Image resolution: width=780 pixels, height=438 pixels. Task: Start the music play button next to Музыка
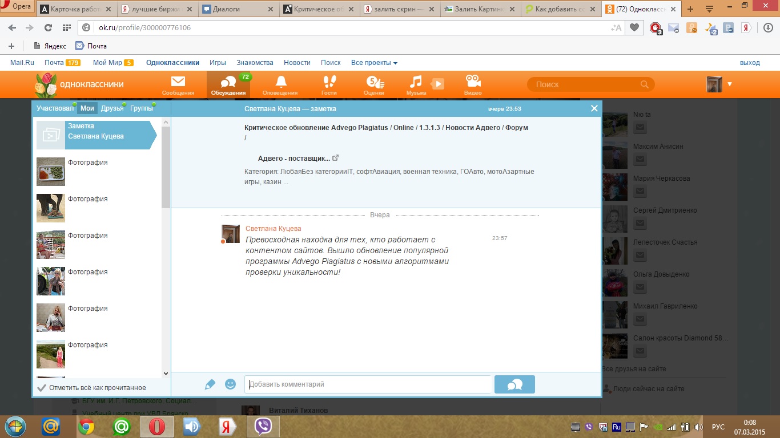click(x=437, y=84)
